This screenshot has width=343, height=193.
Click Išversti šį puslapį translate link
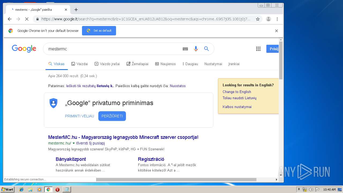coord(90,143)
